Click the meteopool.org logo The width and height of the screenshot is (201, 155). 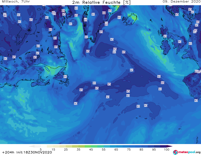[187, 152]
